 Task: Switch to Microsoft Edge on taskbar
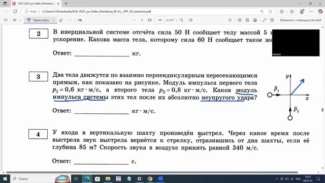coord(87,178)
